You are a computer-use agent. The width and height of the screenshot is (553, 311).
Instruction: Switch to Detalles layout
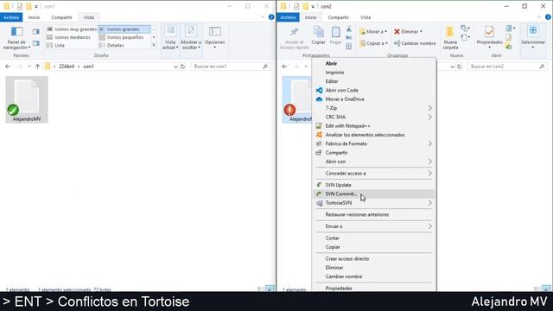[111, 46]
